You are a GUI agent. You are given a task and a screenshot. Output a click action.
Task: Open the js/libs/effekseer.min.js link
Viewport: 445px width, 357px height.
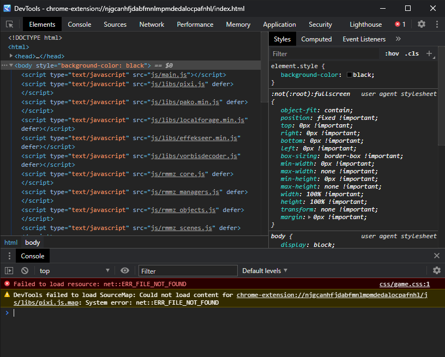pyautogui.click(x=194, y=138)
